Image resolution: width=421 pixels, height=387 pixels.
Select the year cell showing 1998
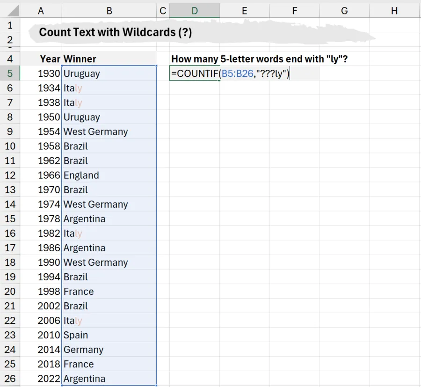click(x=49, y=291)
